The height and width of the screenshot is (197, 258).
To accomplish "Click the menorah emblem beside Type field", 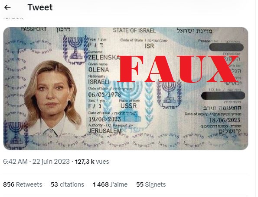I will [x=75, y=50].
